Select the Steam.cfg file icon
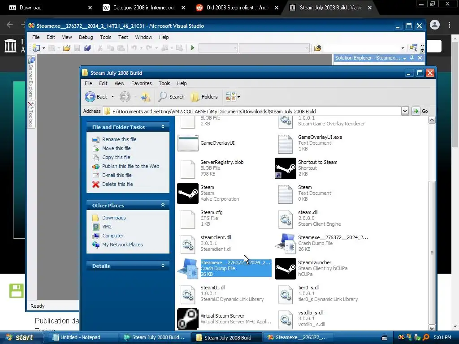Viewport: 459px width, 344px height. [x=188, y=219]
